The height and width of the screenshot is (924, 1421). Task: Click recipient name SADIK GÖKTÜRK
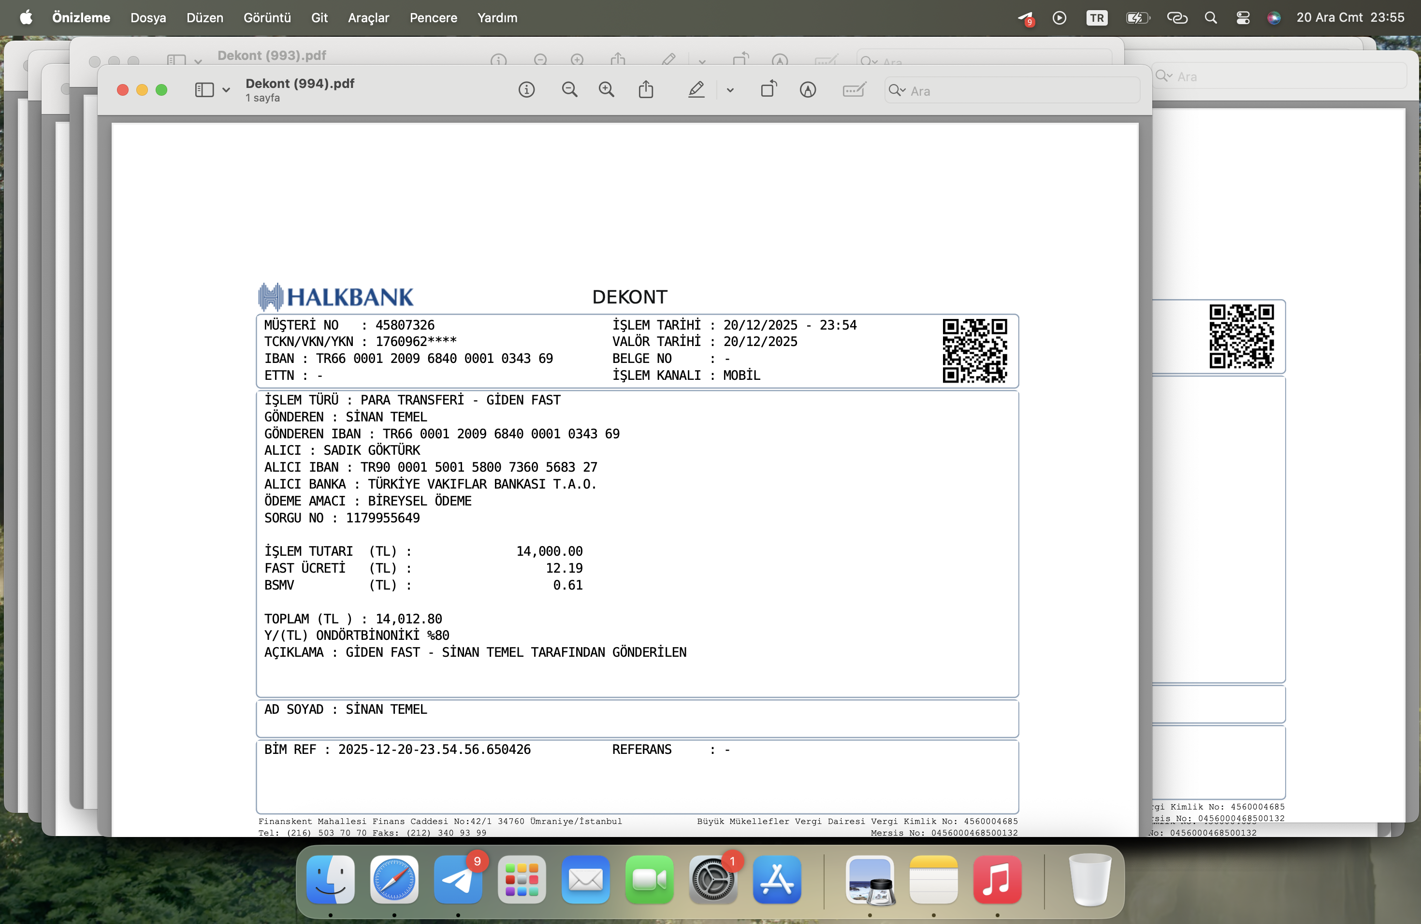(372, 450)
